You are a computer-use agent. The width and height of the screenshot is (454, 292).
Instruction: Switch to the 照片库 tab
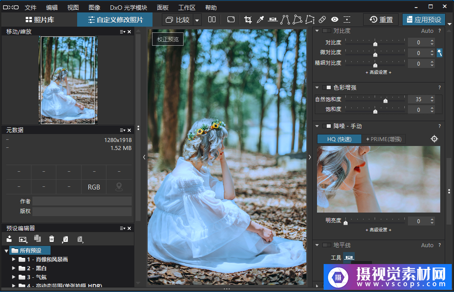[x=40, y=20]
